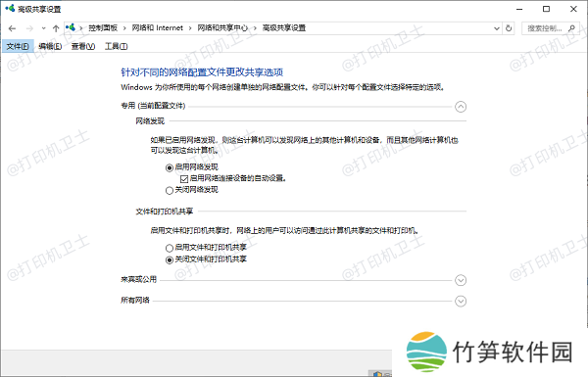Select 关闭文件和打印机共享 radio button
The width and height of the screenshot is (588, 377).
point(170,260)
